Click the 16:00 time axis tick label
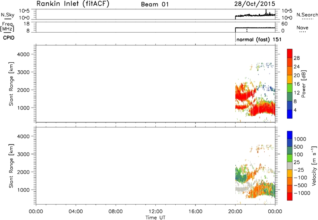318x220 pixels. [195, 212]
